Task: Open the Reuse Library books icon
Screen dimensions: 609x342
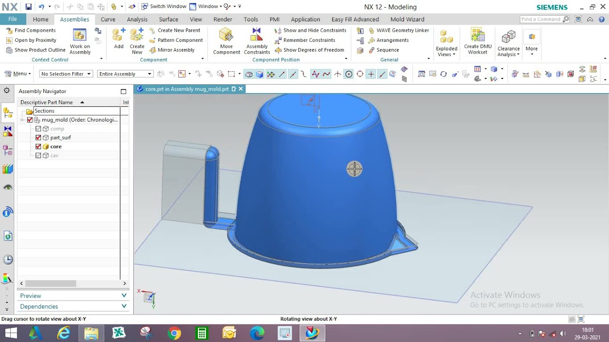Action: pyautogui.click(x=8, y=169)
